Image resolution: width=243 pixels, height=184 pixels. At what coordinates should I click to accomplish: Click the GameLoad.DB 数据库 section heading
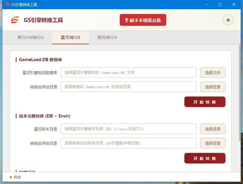[40, 60]
